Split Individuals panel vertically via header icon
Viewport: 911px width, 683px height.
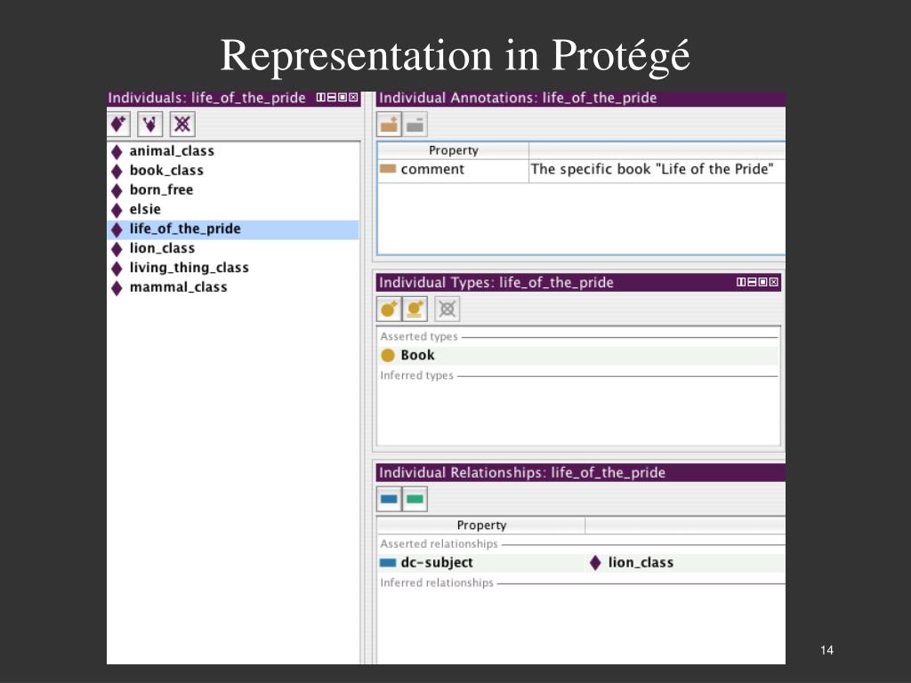(x=320, y=97)
